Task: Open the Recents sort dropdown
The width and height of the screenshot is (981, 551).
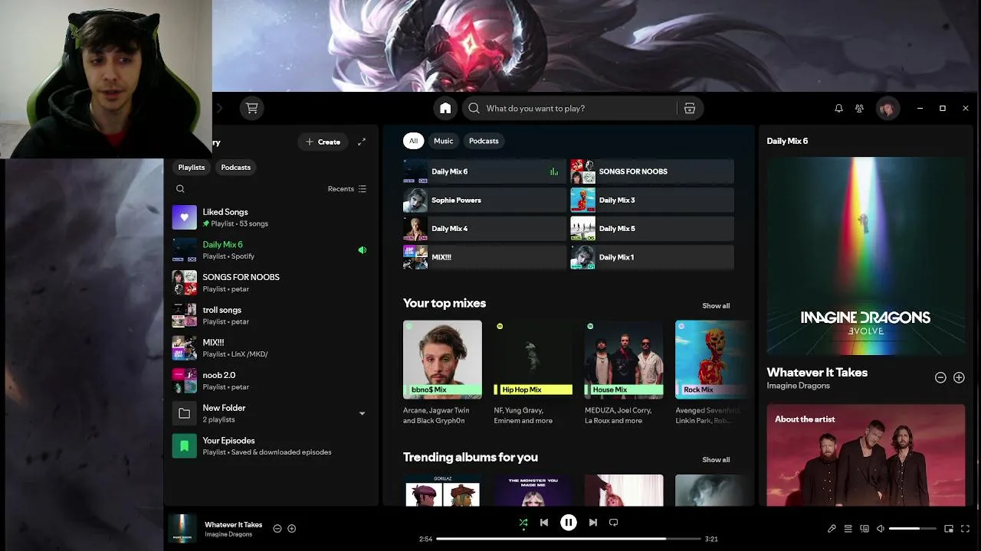Action: [x=347, y=189]
